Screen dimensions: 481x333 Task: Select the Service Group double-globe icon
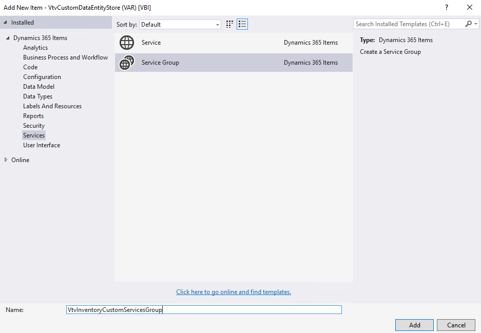coord(127,63)
